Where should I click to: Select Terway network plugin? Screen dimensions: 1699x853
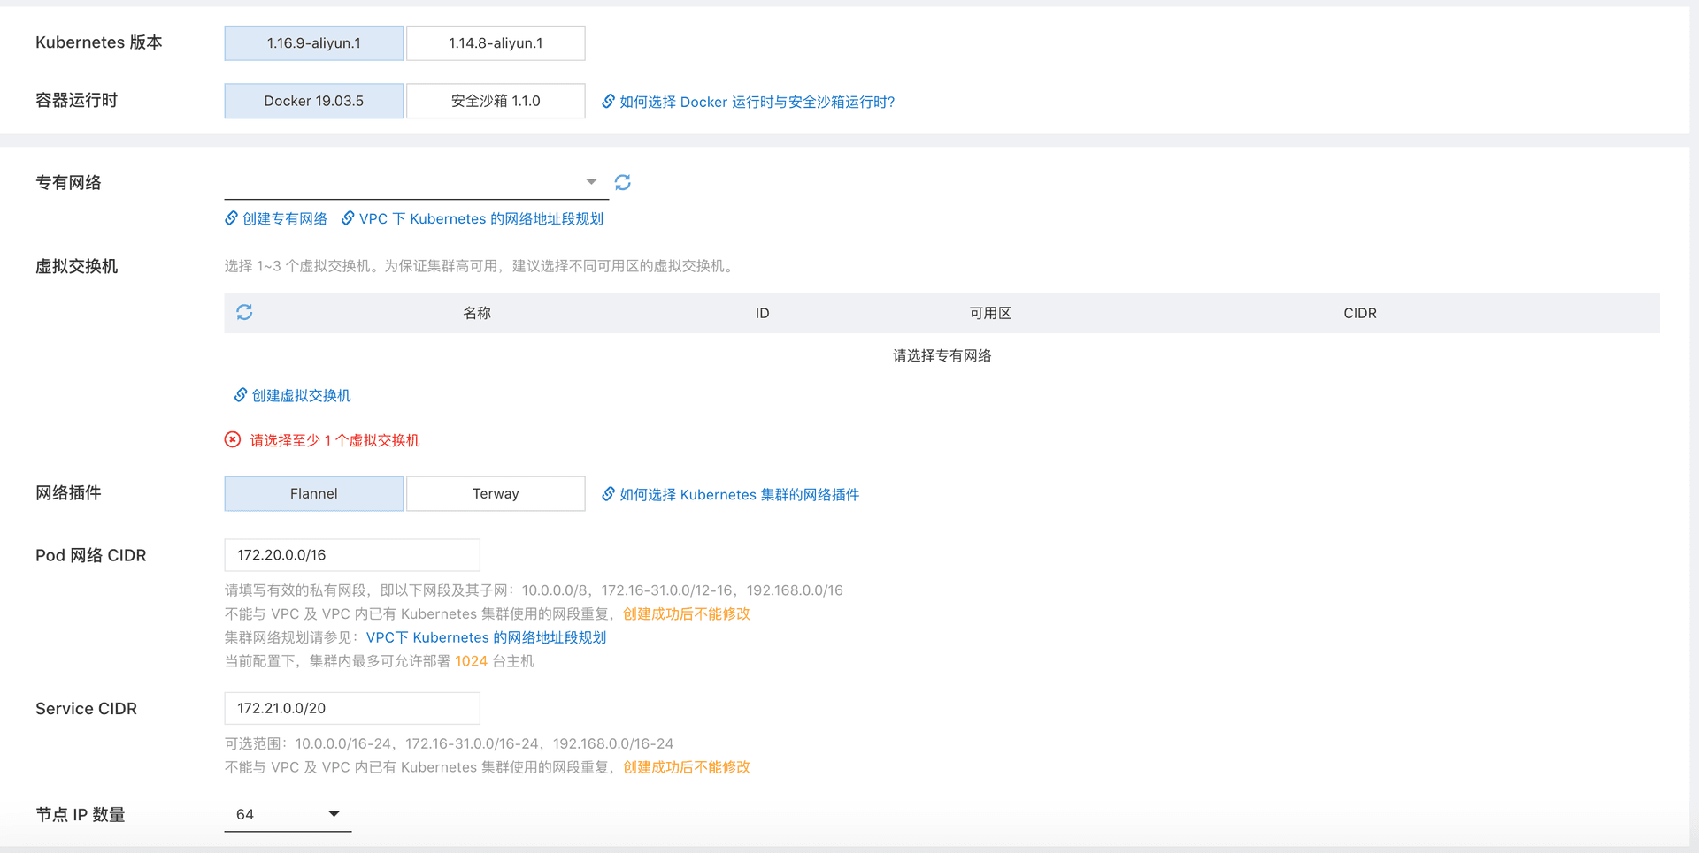[x=496, y=493]
